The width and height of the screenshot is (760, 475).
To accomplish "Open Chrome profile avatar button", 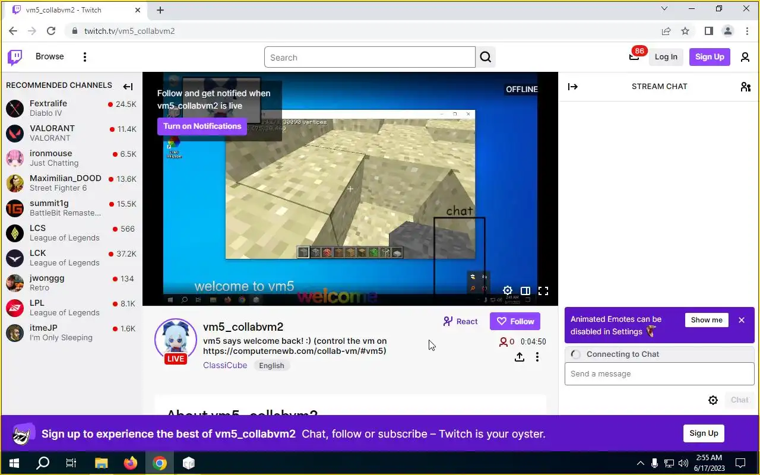I will click(727, 31).
